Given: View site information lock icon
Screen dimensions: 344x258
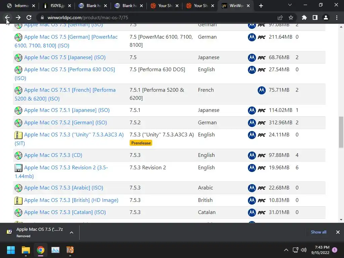Looking at the screenshot, I should click(x=42, y=17).
